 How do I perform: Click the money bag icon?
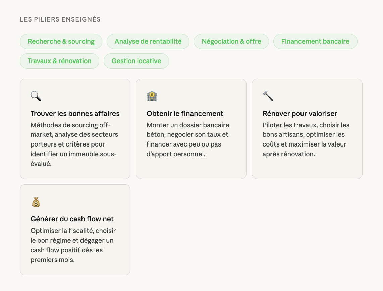click(36, 202)
